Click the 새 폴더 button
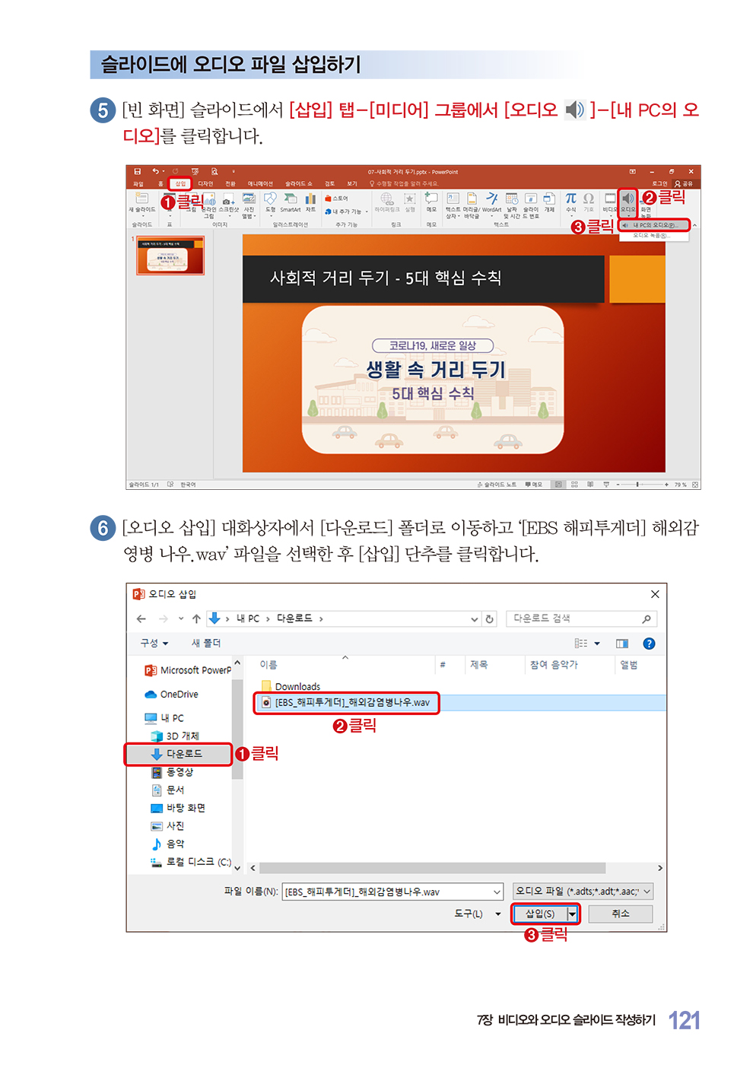Viewport: 753px width, 1065px height. (206, 644)
